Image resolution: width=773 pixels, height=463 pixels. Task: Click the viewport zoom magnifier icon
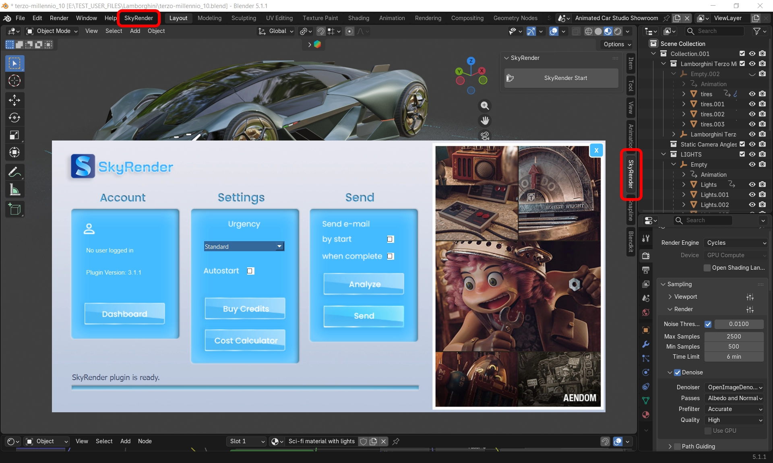485,105
